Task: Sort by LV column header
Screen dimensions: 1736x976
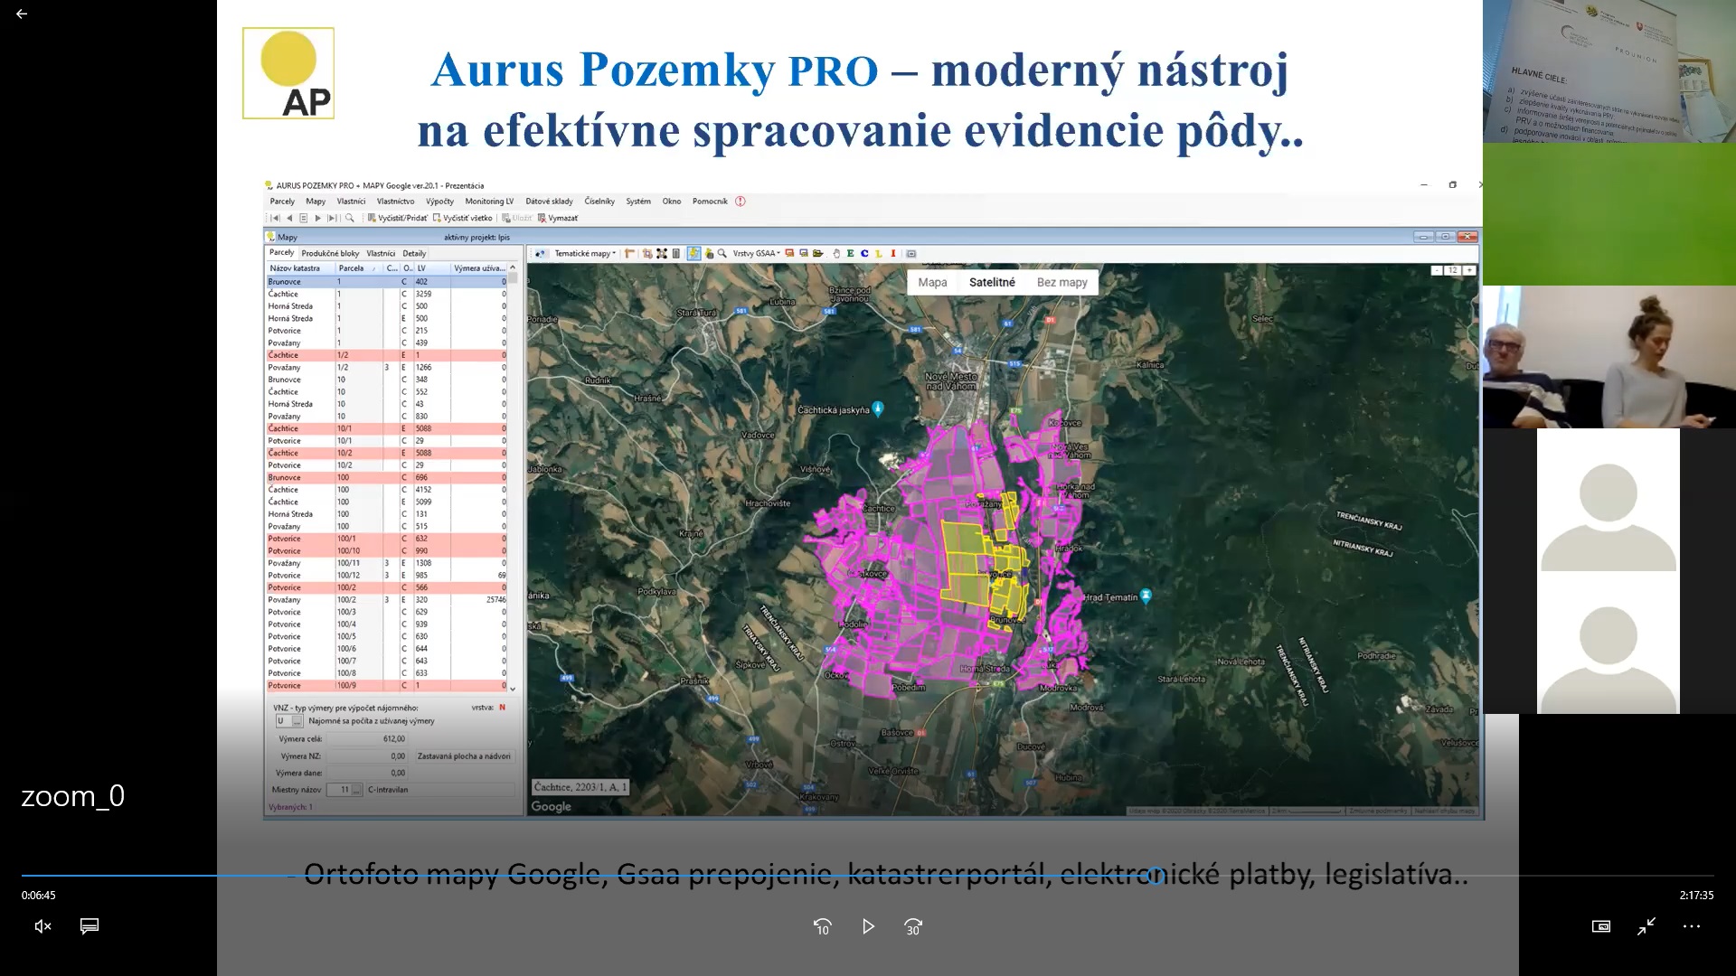Action: [x=432, y=268]
